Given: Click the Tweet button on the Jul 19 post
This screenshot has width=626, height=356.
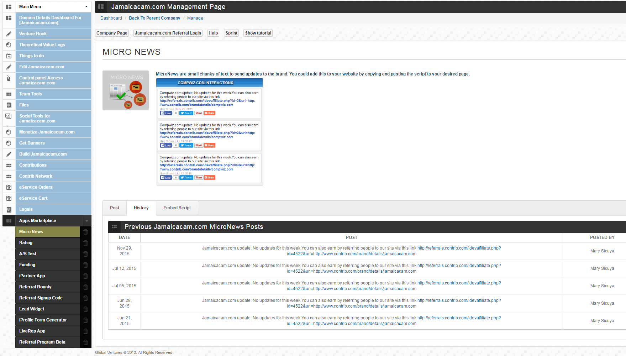Looking at the screenshot, I should coord(186,145).
